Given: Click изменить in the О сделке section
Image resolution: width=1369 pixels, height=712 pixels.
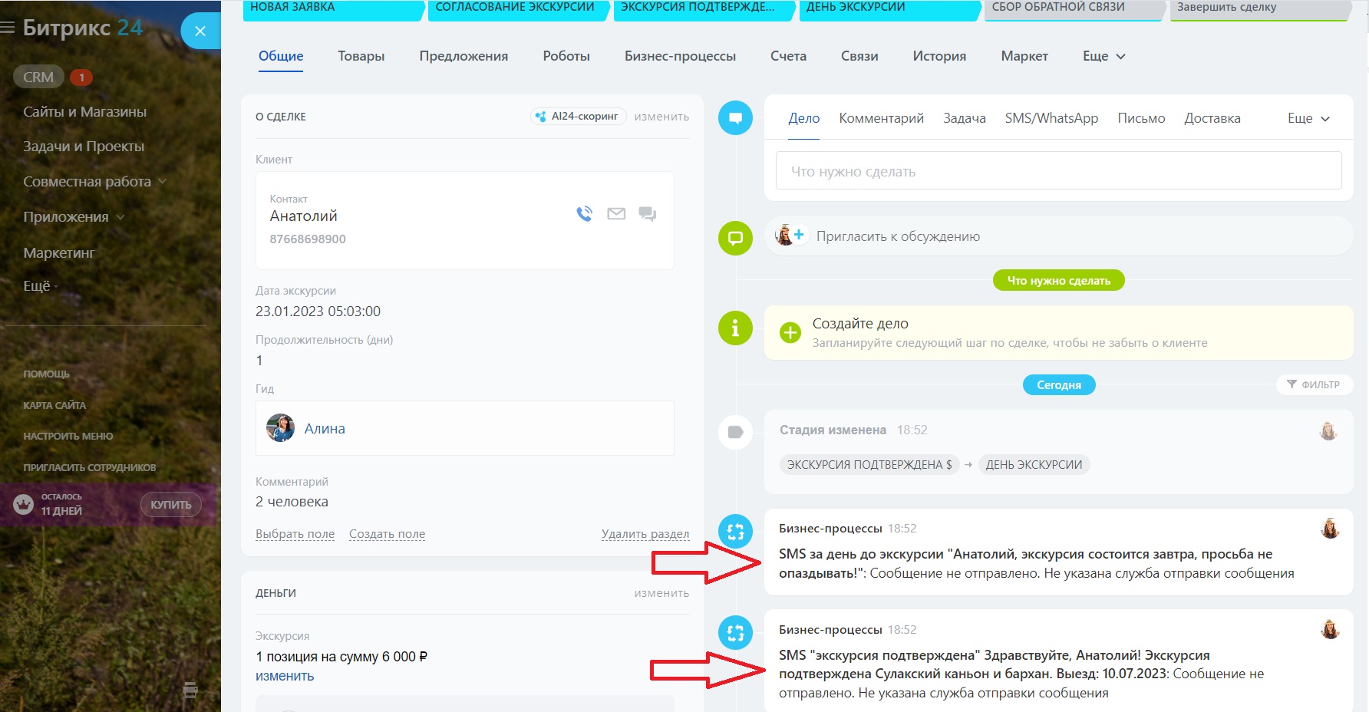Looking at the screenshot, I should click(661, 117).
